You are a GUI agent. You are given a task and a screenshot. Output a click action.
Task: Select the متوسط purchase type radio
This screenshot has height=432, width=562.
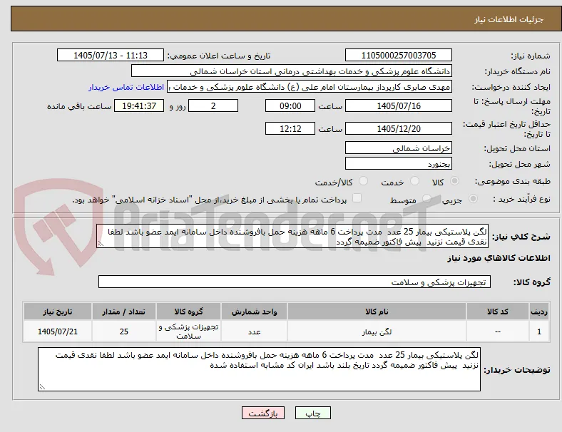pos(426,198)
